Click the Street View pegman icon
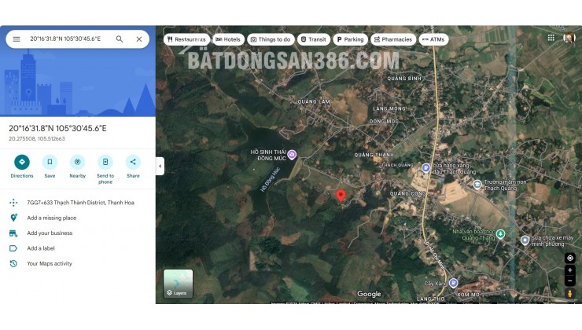582x330 pixels. point(569,294)
